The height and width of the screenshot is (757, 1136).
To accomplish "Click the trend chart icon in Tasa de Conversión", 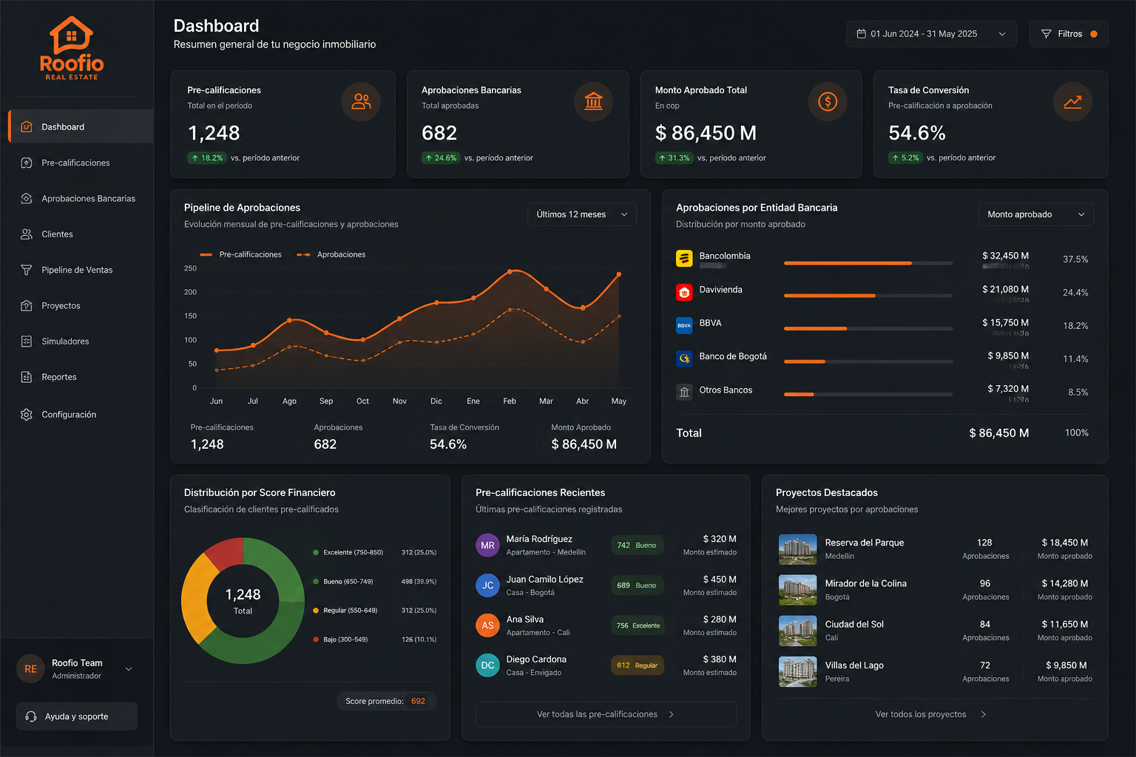I will 1072,102.
